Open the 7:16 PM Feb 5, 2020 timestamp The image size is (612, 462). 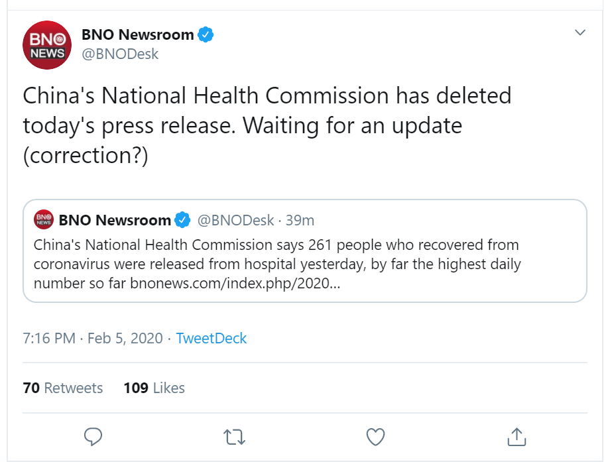[93, 338]
